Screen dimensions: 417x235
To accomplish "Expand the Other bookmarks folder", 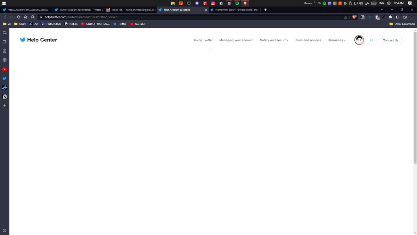I will click(x=402, y=24).
